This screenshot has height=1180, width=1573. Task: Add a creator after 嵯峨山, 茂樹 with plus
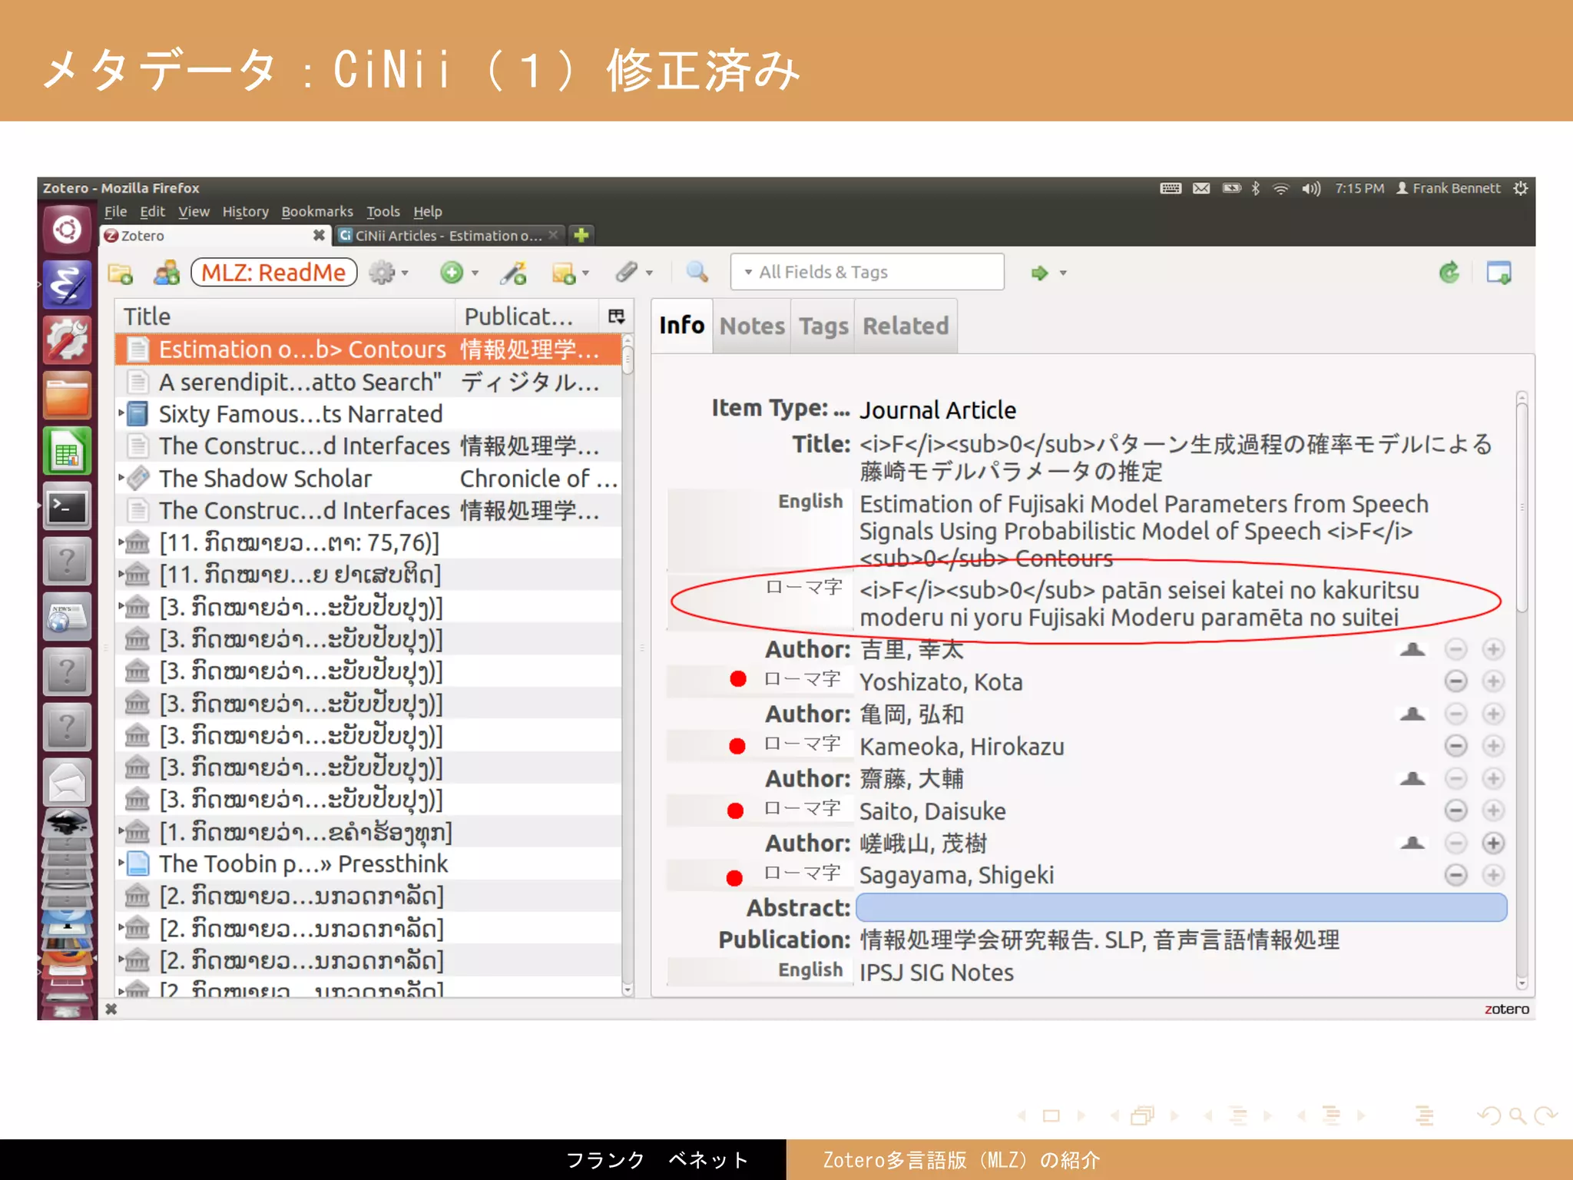click(x=1493, y=844)
